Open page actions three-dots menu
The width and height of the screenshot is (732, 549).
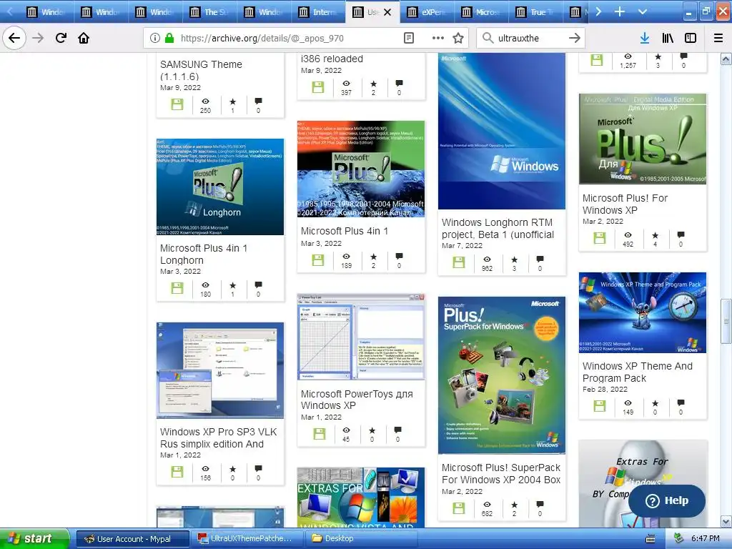pyautogui.click(x=438, y=38)
